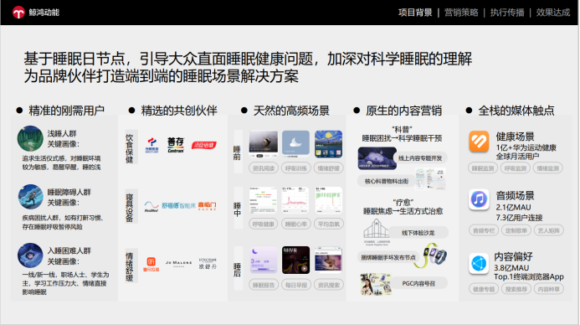
Task: Select the 效果达成 tab
Action: (553, 13)
